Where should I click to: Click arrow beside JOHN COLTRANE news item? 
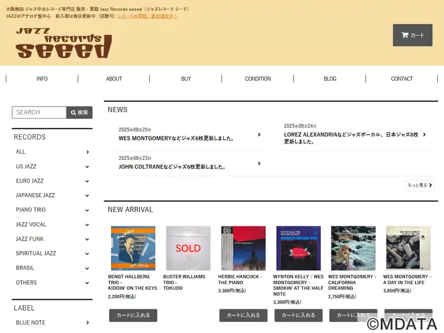(259, 163)
